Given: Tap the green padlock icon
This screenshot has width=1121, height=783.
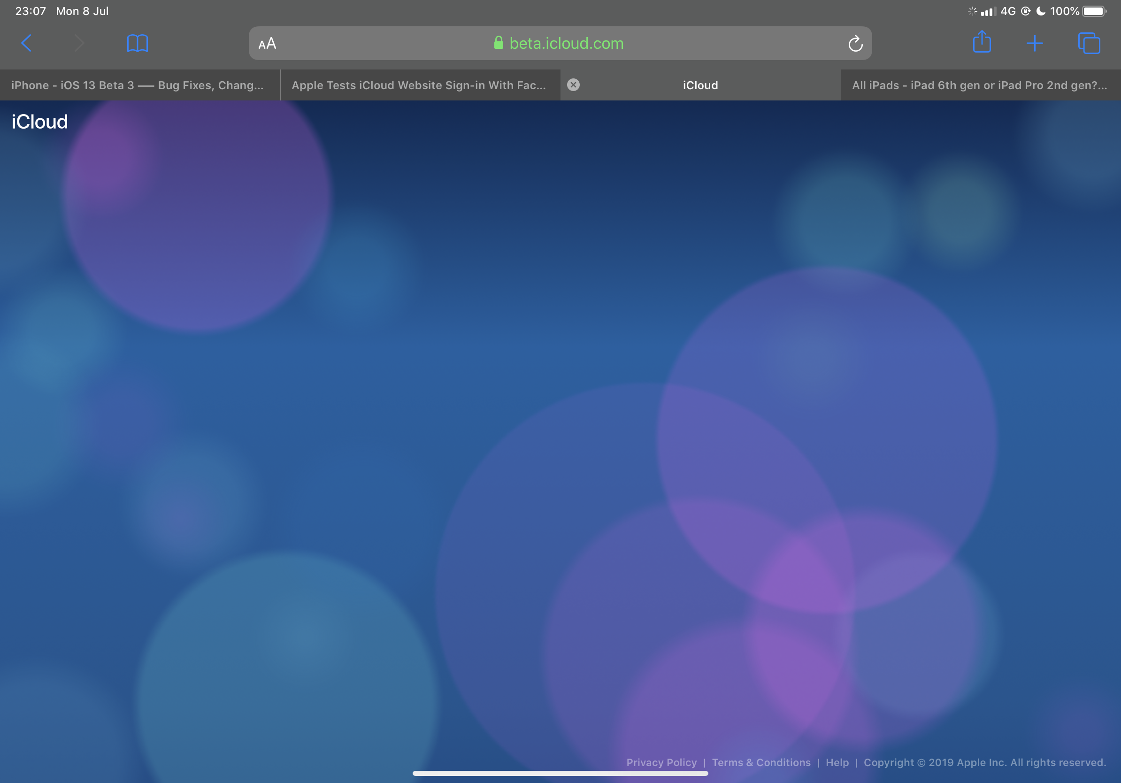Looking at the screenshot, I should 498,43.
